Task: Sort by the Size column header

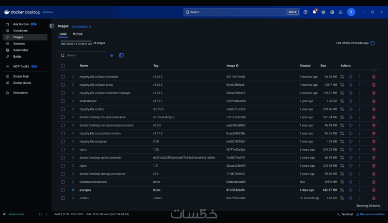Action: [x=323, y=66]
